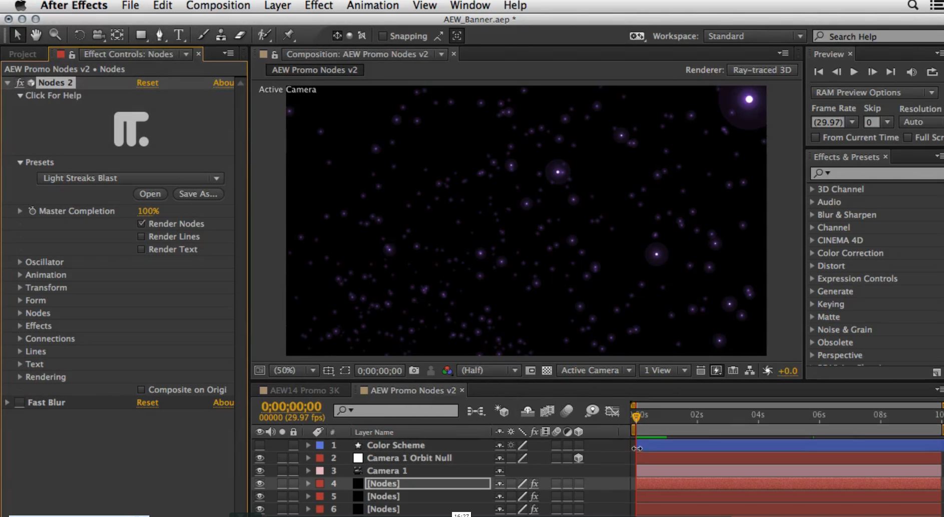
Task: Click the Draft 3D icon in timeline
Action: click(502, 411)
